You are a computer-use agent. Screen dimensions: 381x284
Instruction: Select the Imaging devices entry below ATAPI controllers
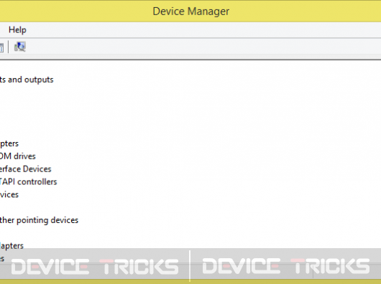(9, 194)
